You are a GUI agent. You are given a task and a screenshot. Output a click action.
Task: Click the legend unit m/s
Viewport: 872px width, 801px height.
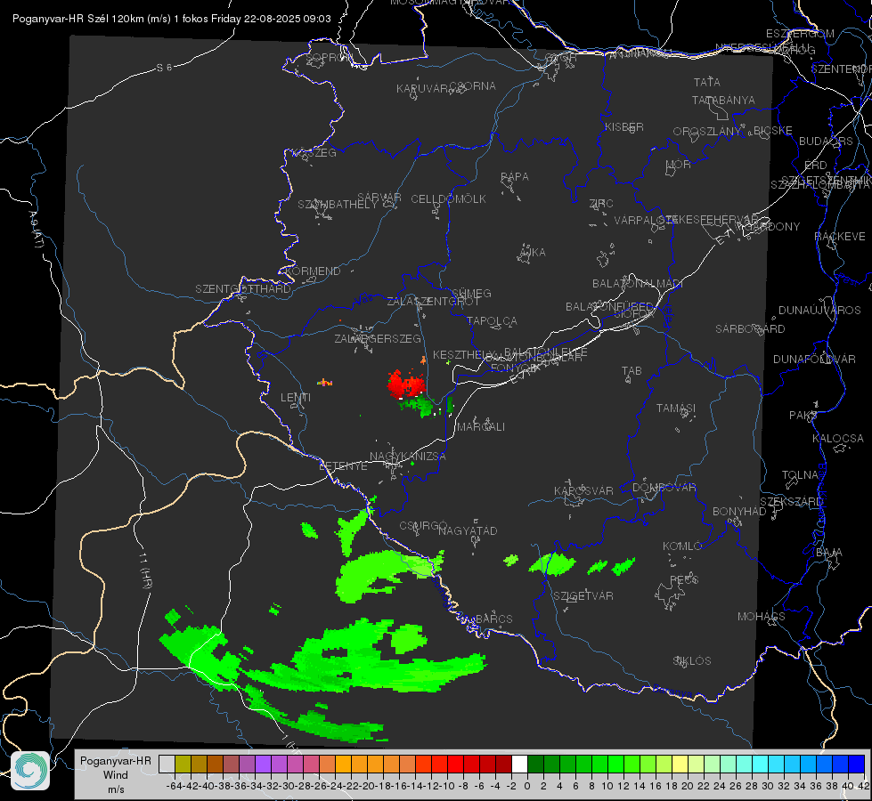[x=116, y=789]
